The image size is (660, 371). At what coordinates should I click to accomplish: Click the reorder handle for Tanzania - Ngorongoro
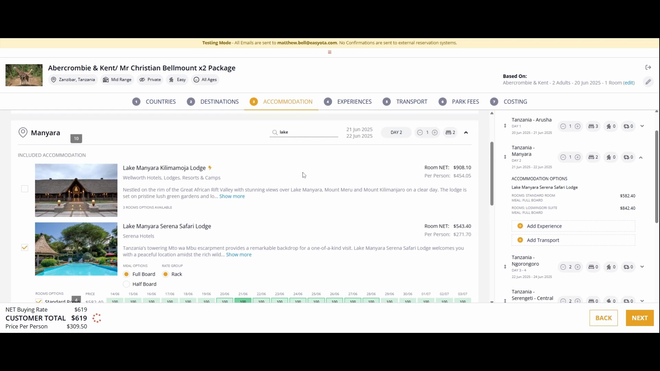click(x=505, y=267)
